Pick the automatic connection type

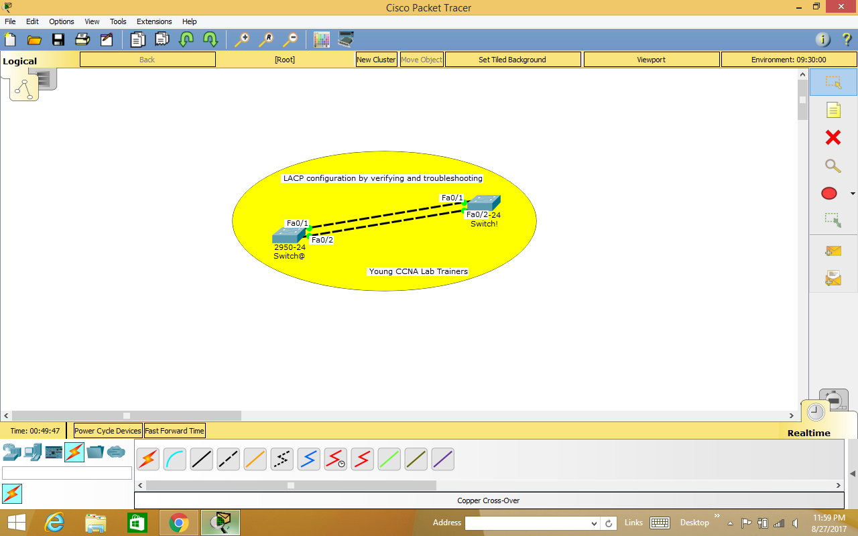coord(148,460)
